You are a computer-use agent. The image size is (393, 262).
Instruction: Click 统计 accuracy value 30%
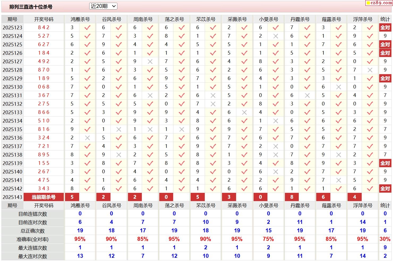[x=385, y=239]
